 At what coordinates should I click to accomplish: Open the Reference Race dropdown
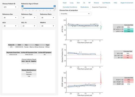point(48,18)
